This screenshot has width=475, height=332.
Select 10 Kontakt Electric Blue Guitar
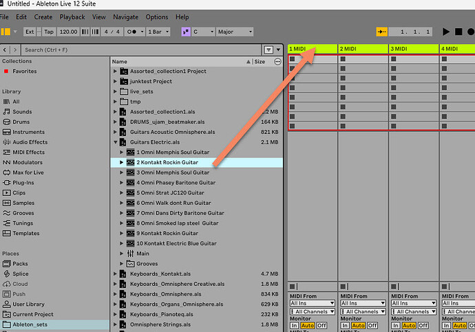coord(176,243)
